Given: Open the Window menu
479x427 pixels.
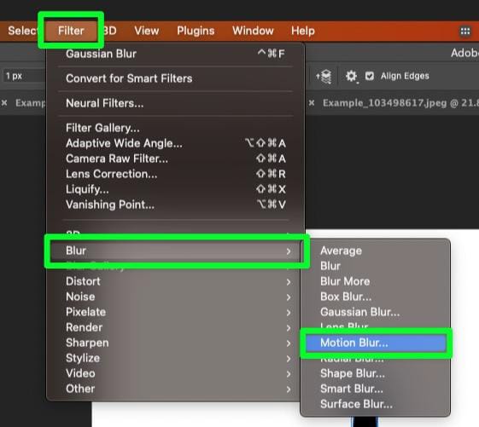Looking at the screenshot, I should [253, 31].
